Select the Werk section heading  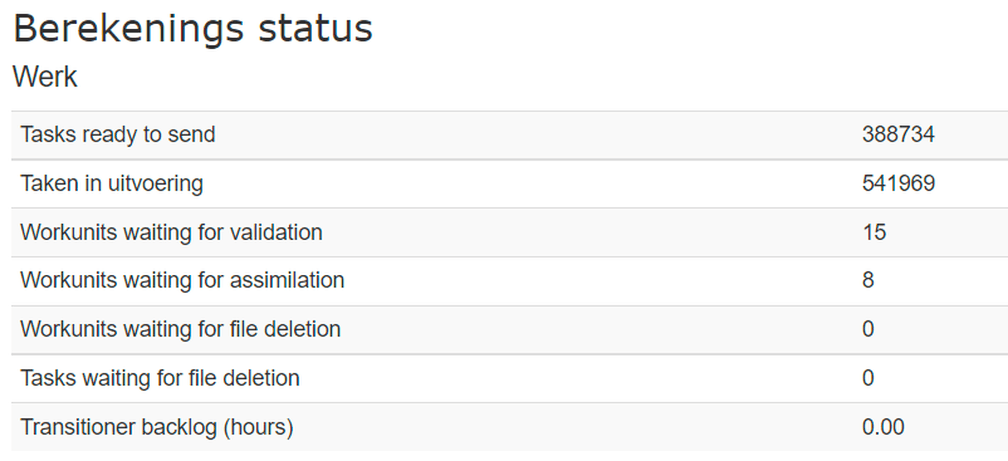point(45,77)
